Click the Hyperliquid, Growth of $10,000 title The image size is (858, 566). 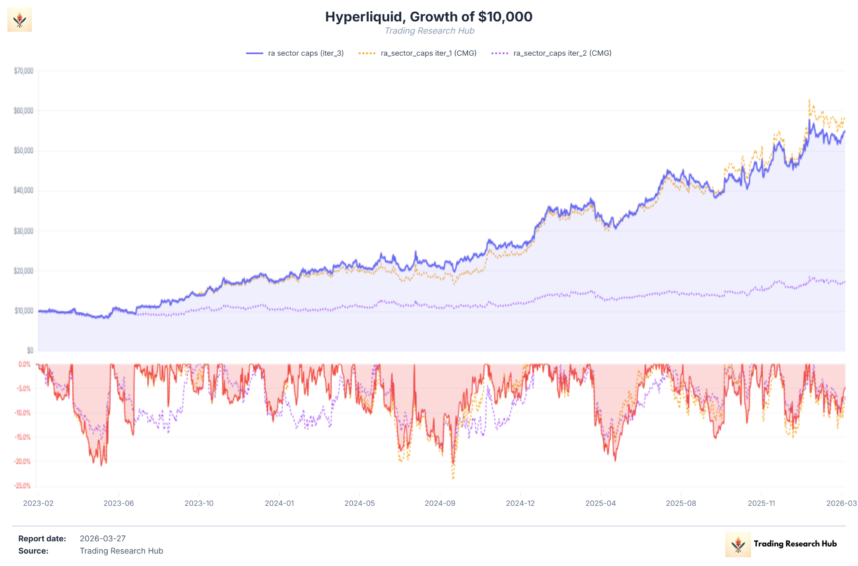pyautogui.click(x=429, y=17)
